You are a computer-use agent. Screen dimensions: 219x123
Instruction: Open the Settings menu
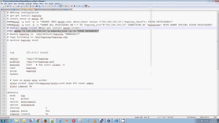pos(36,4)
